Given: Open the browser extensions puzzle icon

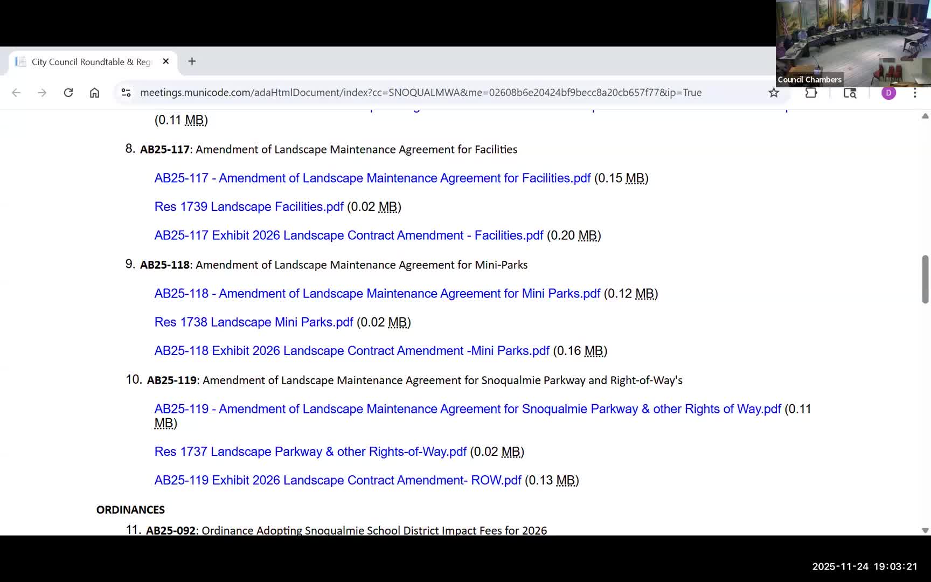Looking at the screenshot, I should pyautogui.click(x=811, y=93).
